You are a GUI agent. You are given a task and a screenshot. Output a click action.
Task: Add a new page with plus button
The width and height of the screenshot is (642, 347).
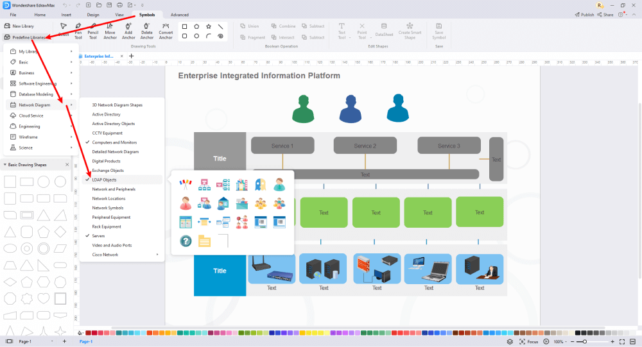pyautogui.click(x=64, y=342)
